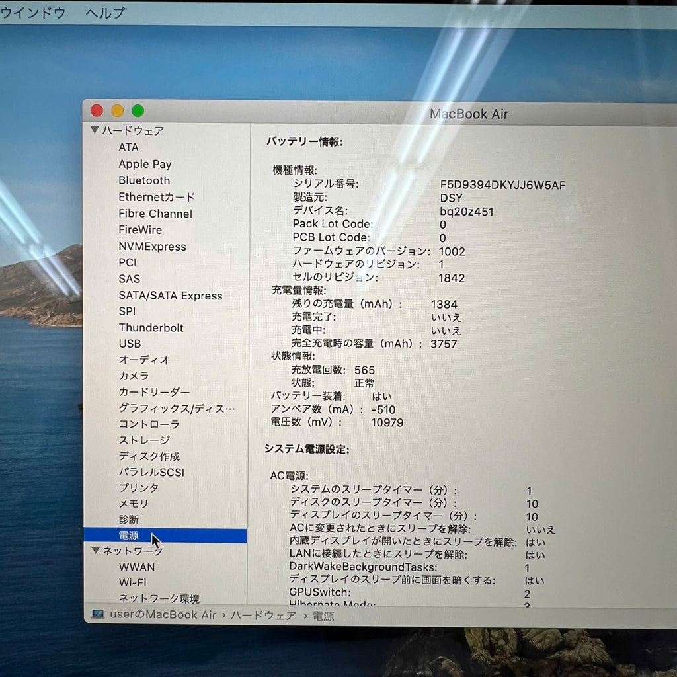
Task: Click the GPUSwitch label
Action: point(319,592)
